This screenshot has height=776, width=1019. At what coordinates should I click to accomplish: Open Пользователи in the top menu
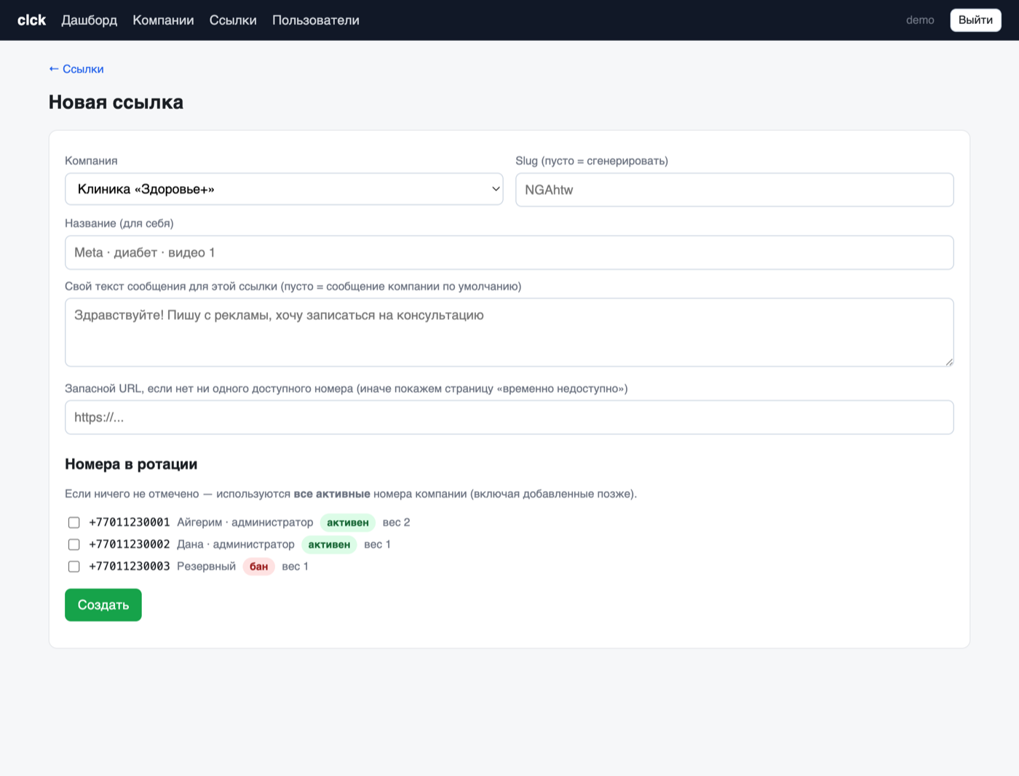(x=316, y=20)
